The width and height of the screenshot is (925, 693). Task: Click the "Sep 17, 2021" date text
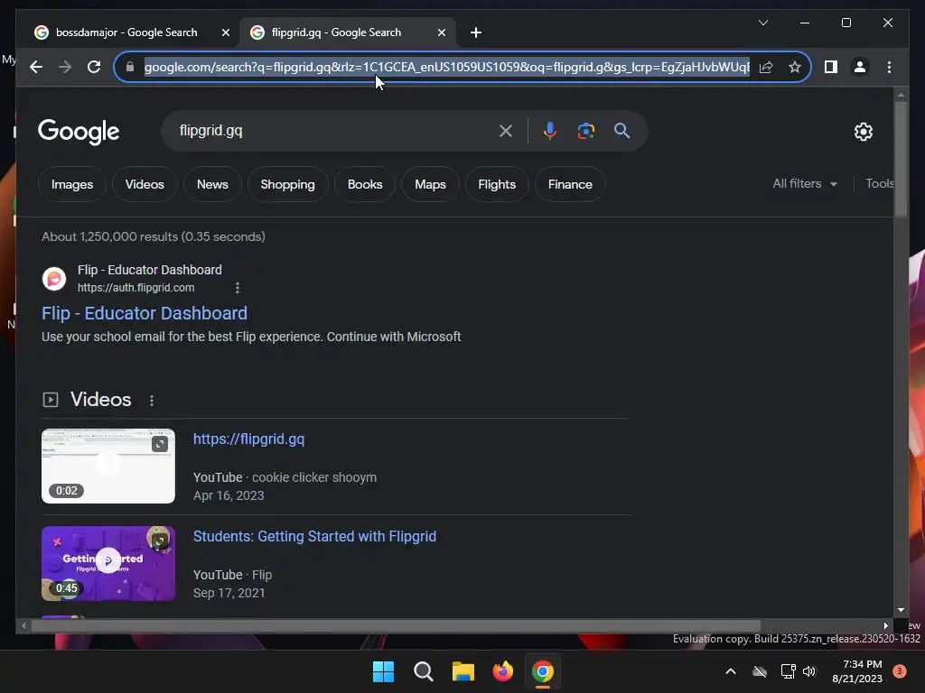(x=229, y=593)
